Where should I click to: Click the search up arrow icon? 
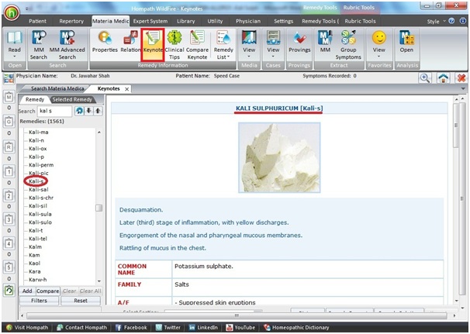98,111
